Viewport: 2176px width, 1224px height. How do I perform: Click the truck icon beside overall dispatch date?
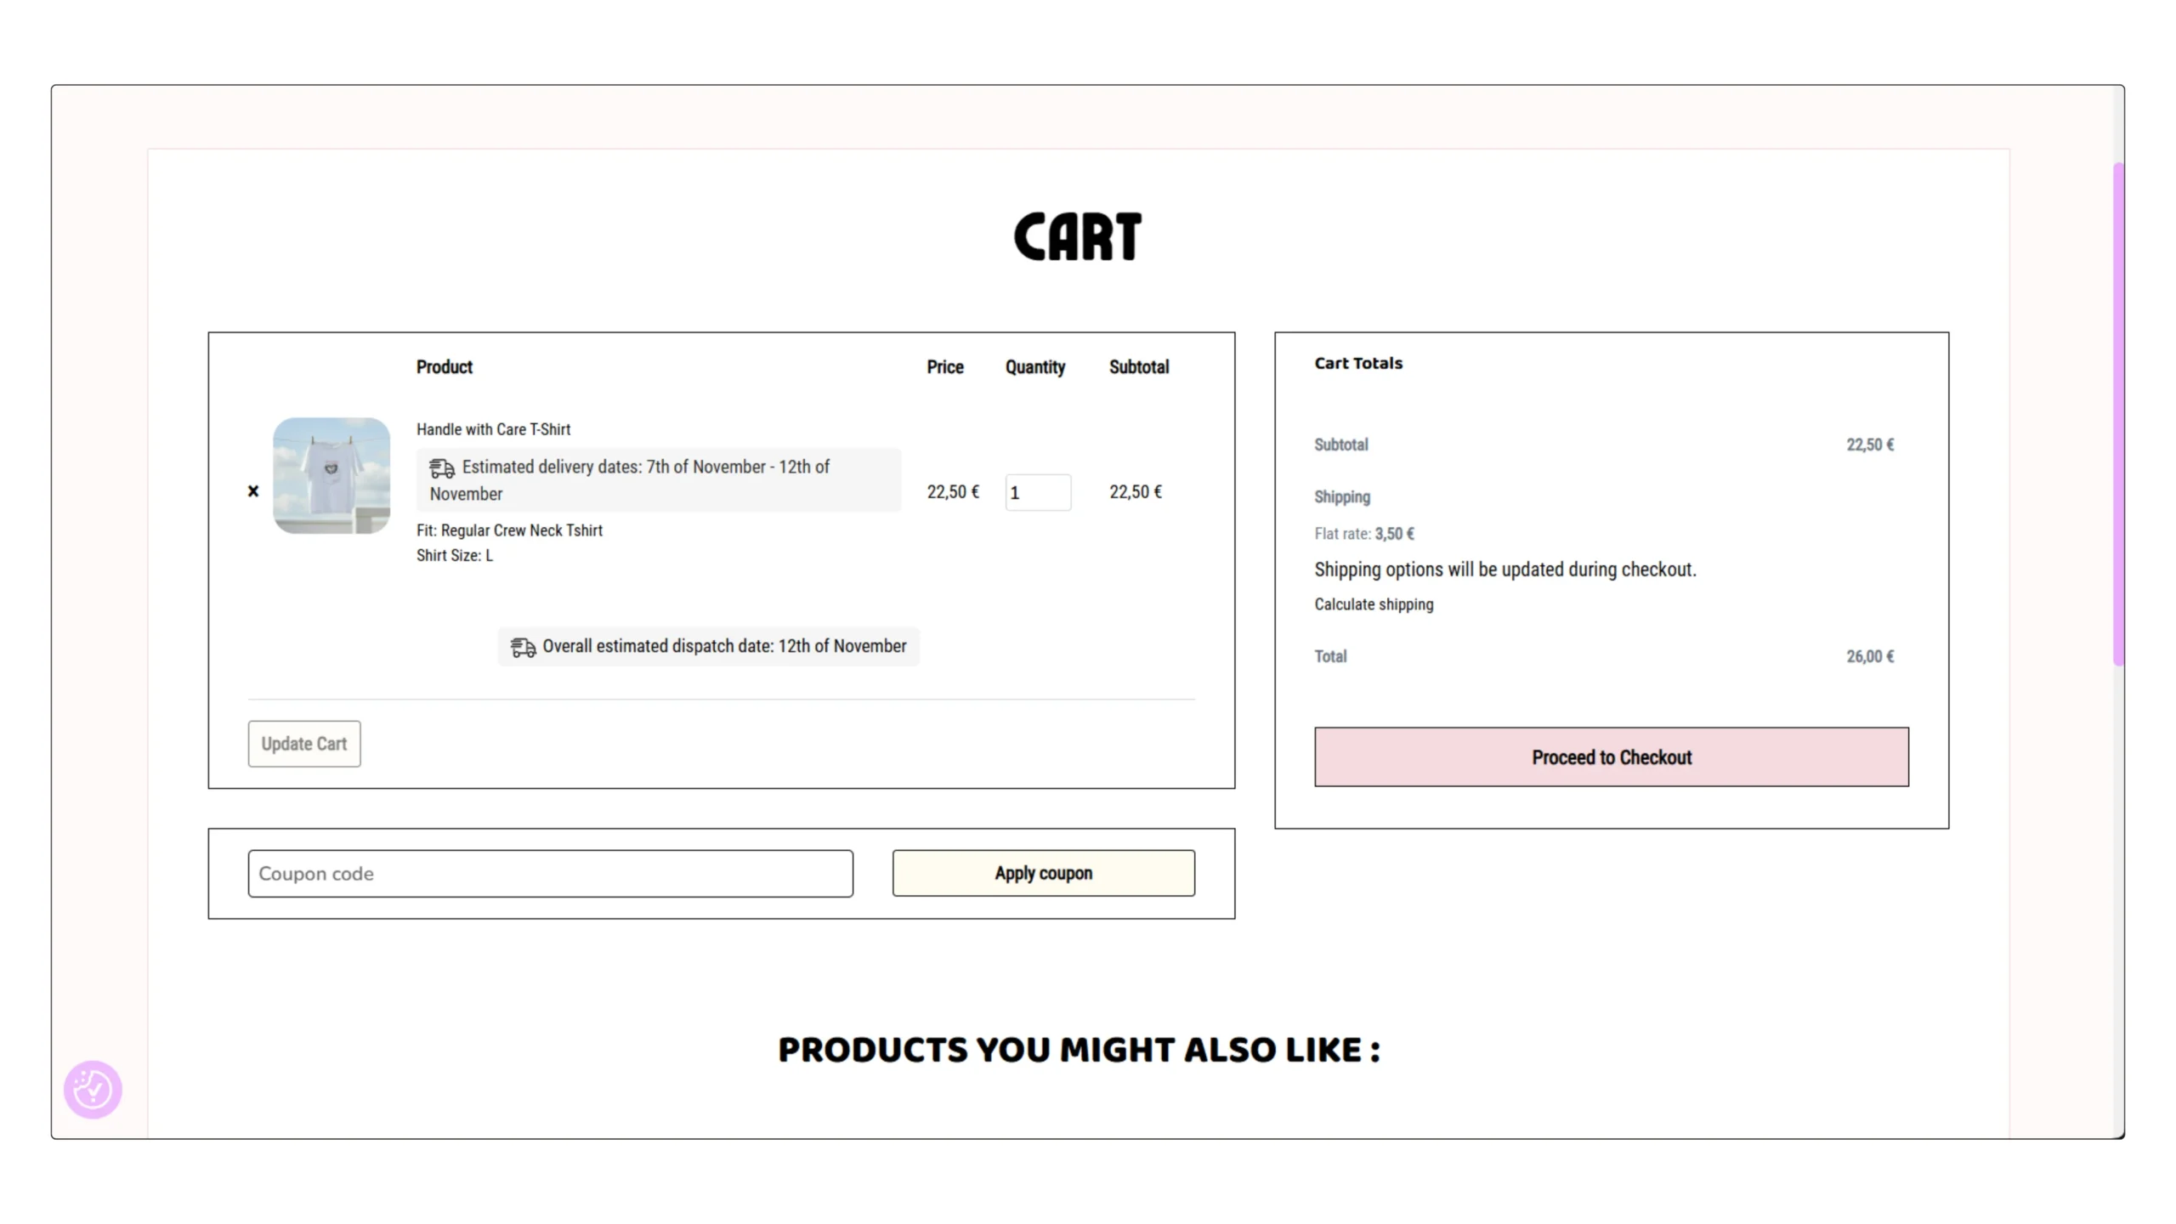point(523,648)
